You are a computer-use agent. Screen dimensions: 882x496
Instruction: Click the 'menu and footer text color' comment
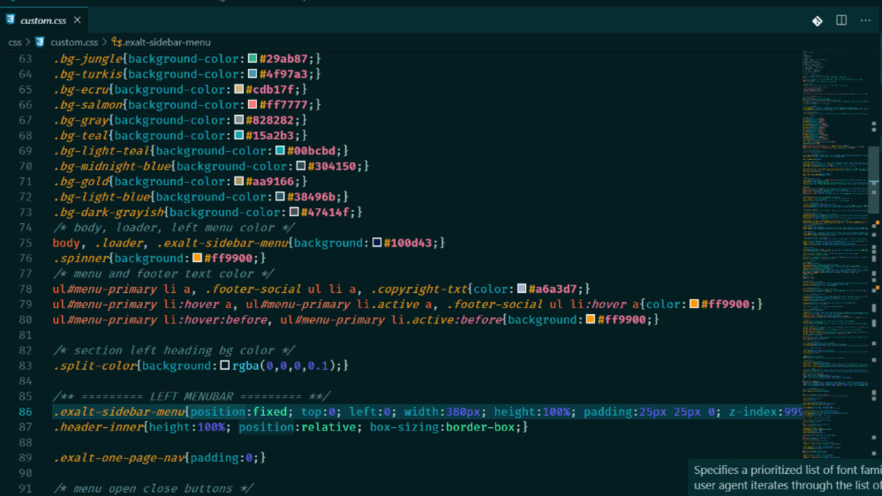click(164, 273)
